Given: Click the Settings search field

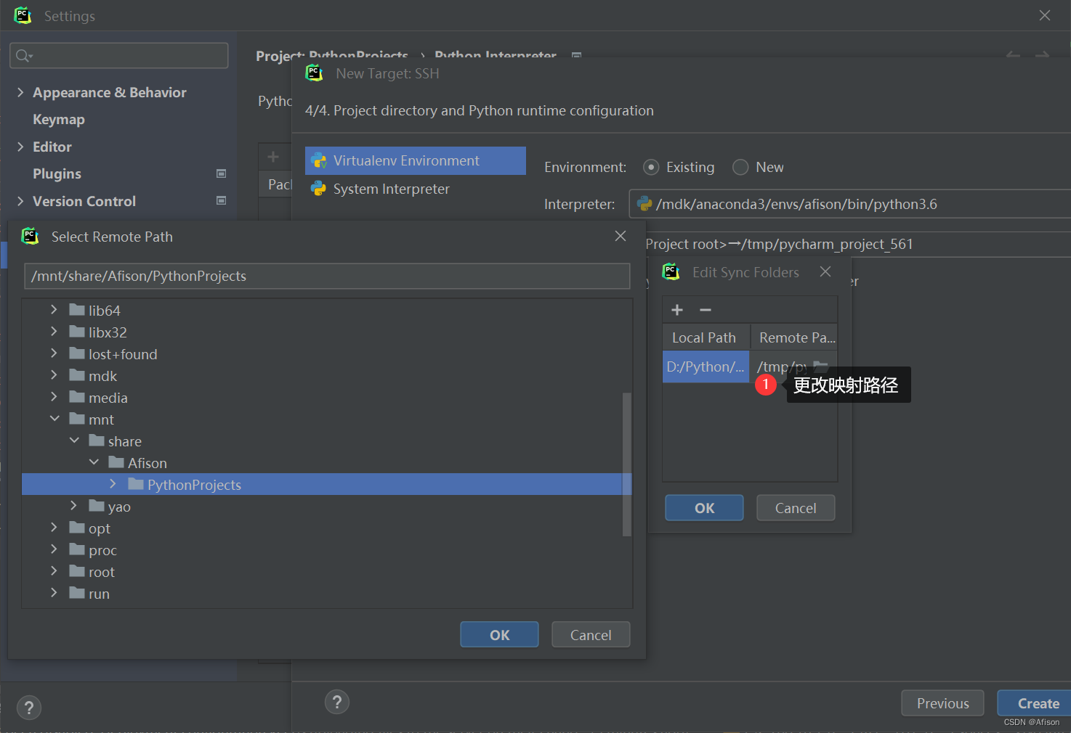Looking at the screenshot, I should click(x=119, y=56).
